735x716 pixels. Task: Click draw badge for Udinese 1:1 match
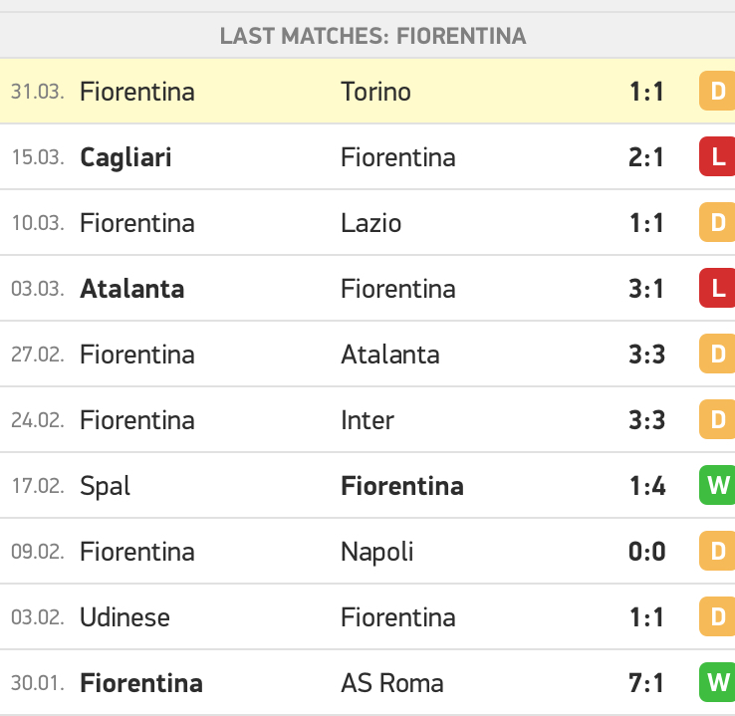[717, 616]
